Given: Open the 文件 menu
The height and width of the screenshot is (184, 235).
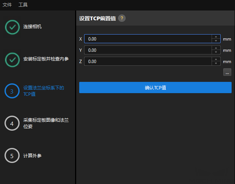Looking at the screenshot, I should (x=7, y=5).
